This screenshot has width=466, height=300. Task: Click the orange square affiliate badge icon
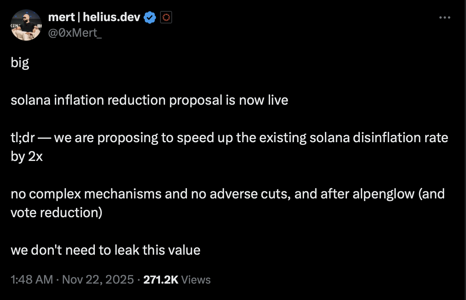166,17
